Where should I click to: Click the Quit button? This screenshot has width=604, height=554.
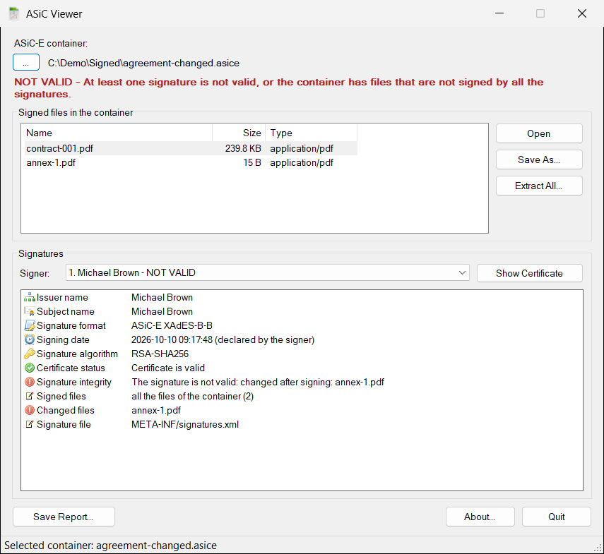556,517
